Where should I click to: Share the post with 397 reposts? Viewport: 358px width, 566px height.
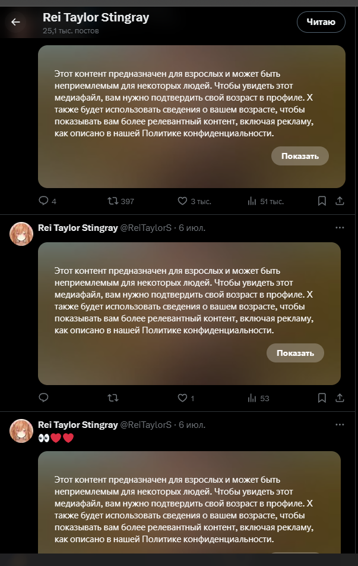point(340,201)
